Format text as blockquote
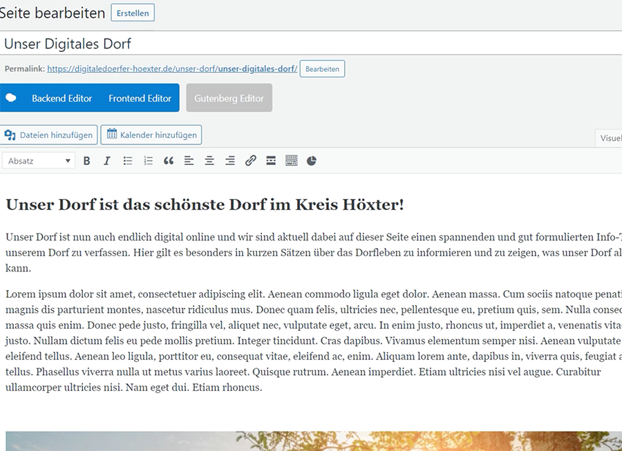 coord(169,161)
